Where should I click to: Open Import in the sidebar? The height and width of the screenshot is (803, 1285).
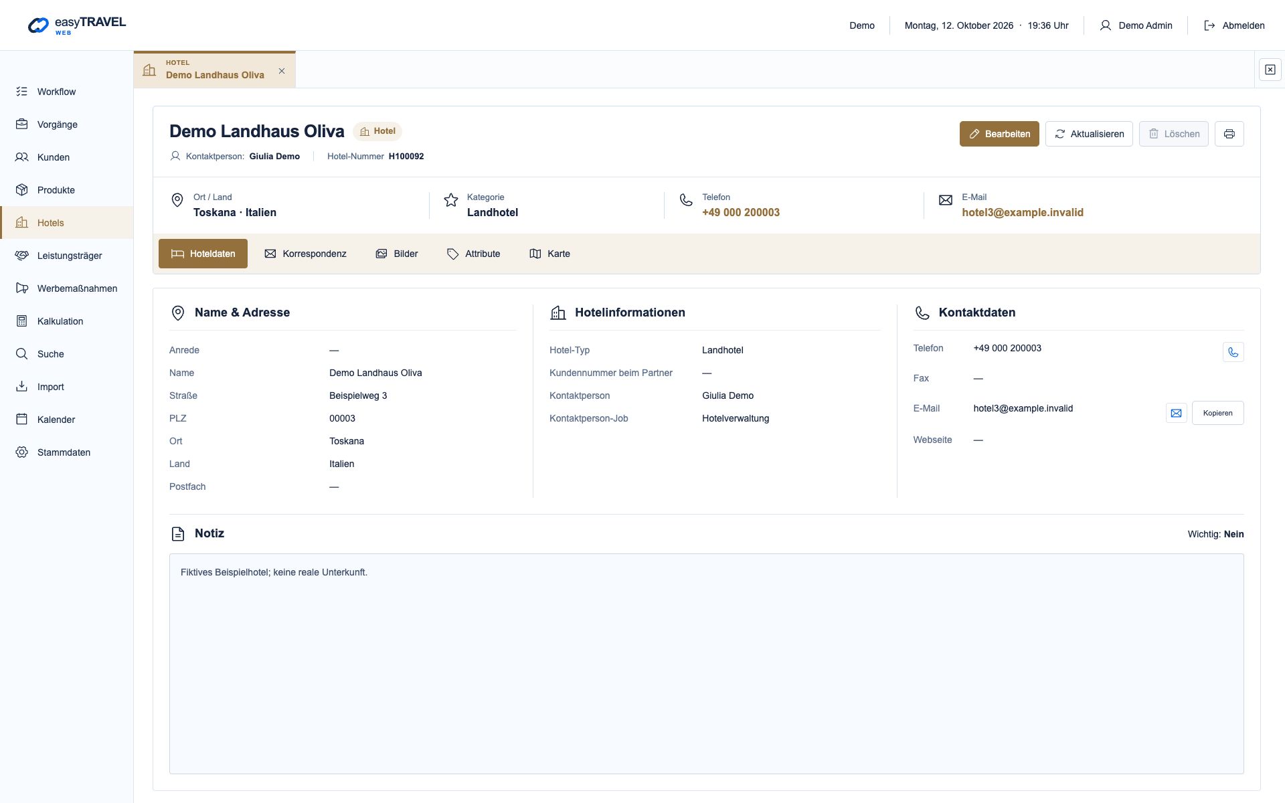(x=67, y=387)
